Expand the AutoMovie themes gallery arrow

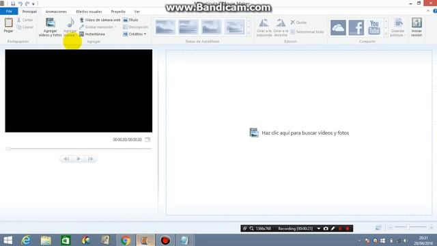tap(249, 34)
